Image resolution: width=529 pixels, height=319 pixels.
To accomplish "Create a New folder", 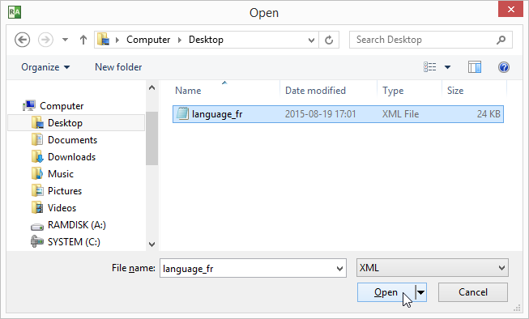I will (x=118, y=67).
